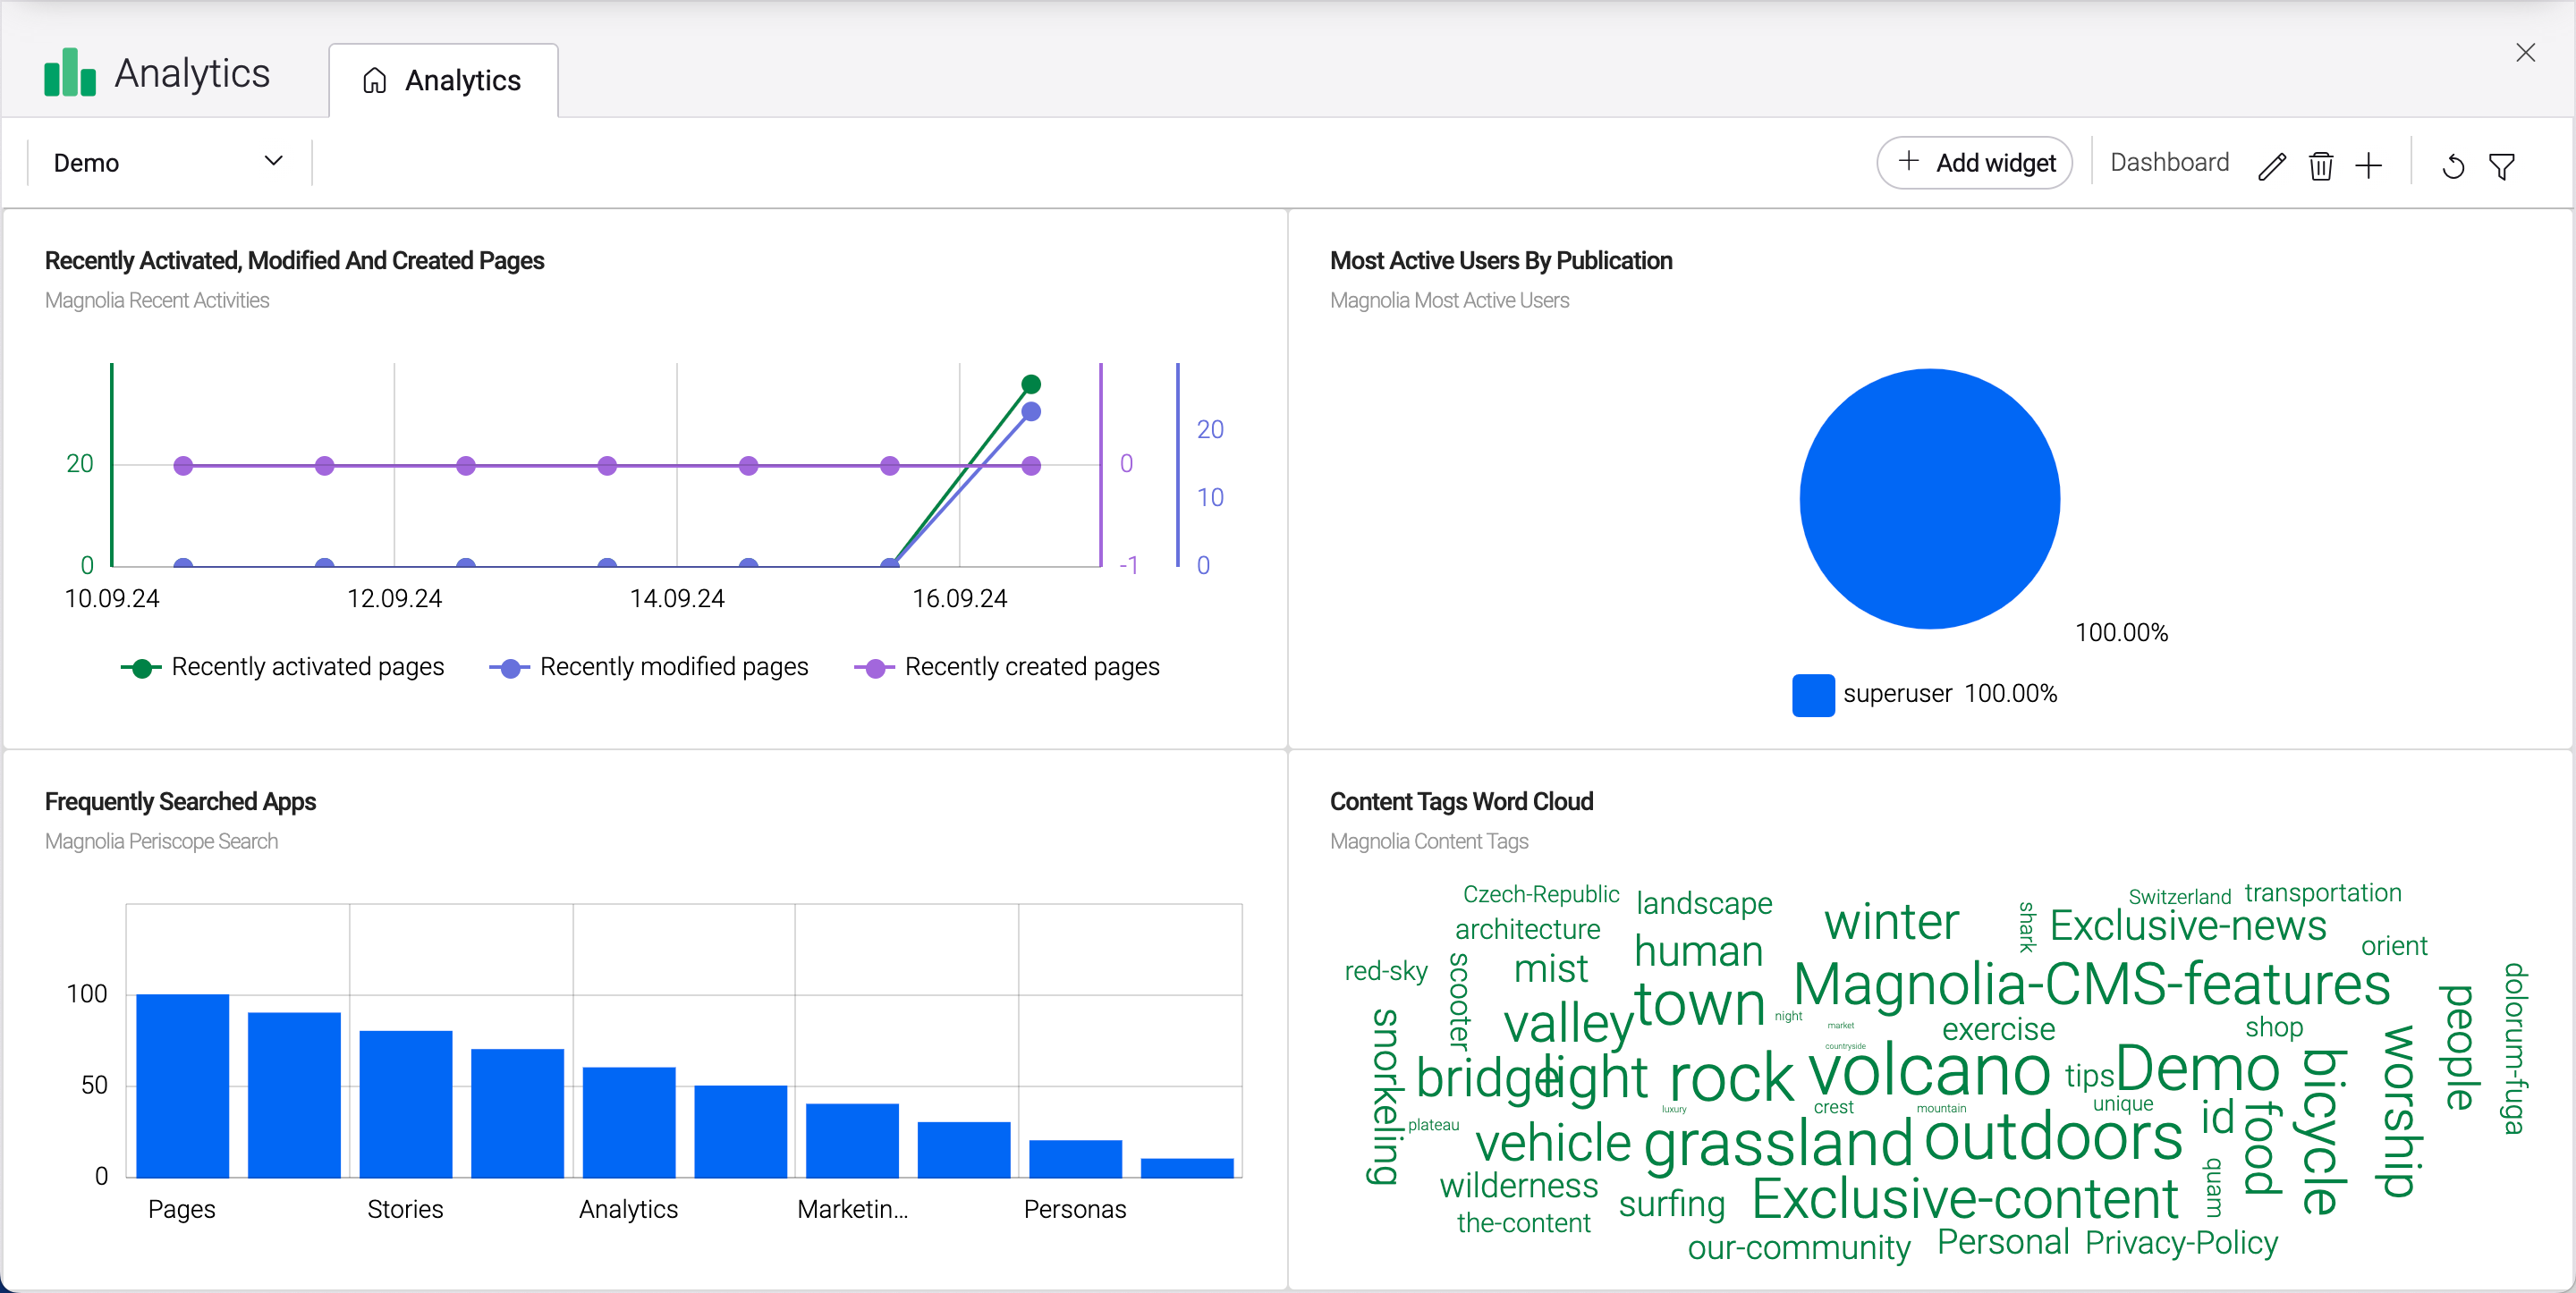Screen dimensions: 2576x1293
Task: Open filter with the funnel icon
Action: (2502, 165)
